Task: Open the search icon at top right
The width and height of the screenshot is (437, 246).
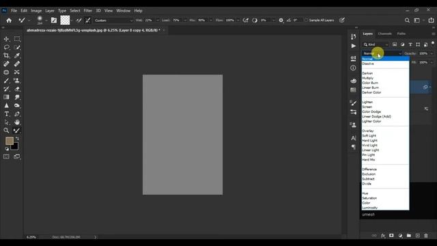Action: [407, 20]
